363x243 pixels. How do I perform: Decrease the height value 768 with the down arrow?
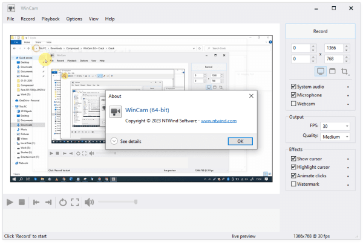[x=346, y=61]
